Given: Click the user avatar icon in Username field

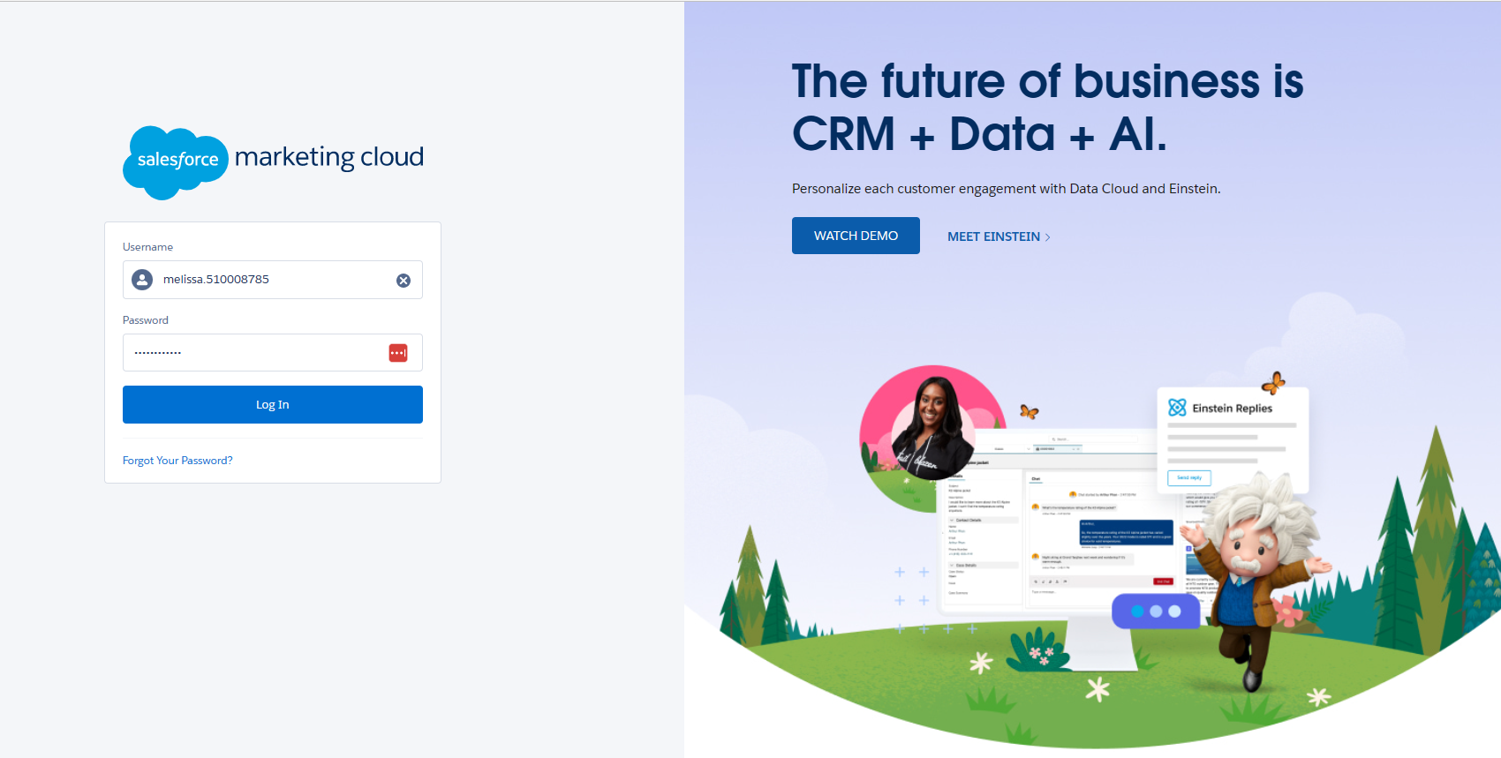Looking at the screenshot, I should (142, 280).
